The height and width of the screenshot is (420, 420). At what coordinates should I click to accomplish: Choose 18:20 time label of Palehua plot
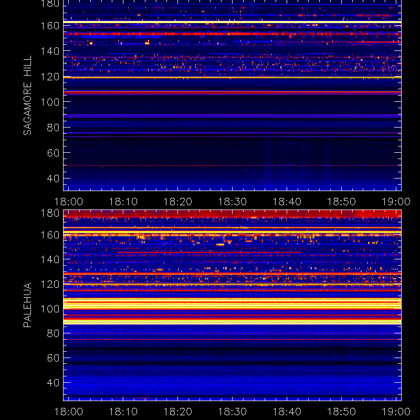(x=178, y=412)
